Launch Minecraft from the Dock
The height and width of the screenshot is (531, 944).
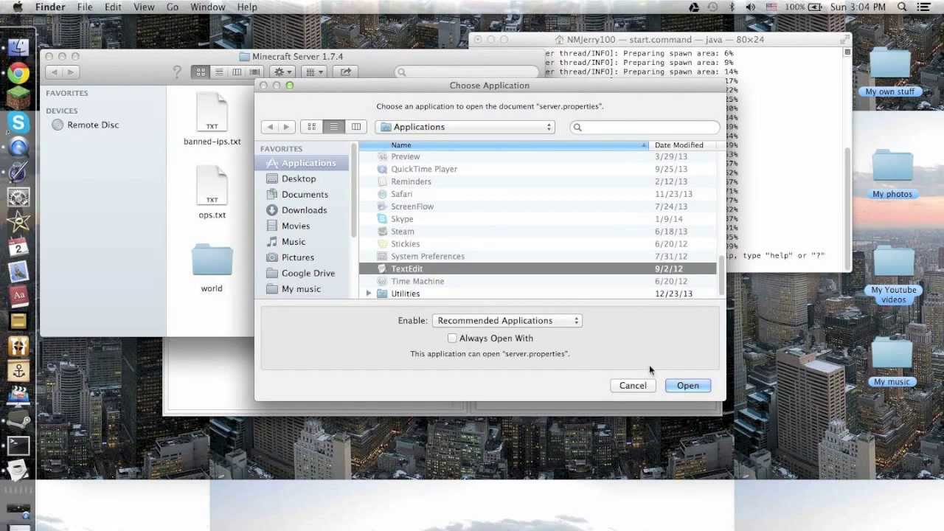click(18, 97)
